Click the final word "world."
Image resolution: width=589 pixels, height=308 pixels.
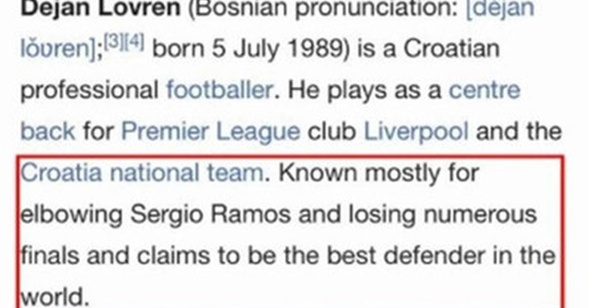55,297
